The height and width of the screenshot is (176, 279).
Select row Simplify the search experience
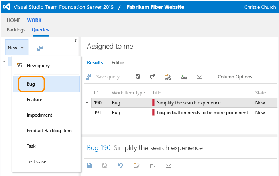(x=184, y=102)
